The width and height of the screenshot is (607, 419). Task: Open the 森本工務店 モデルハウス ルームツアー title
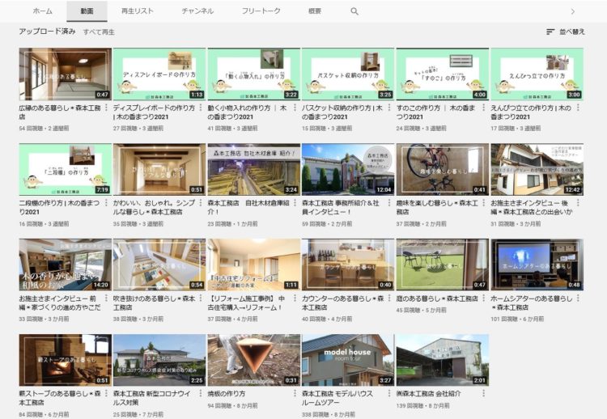click(x=337, y=398)
